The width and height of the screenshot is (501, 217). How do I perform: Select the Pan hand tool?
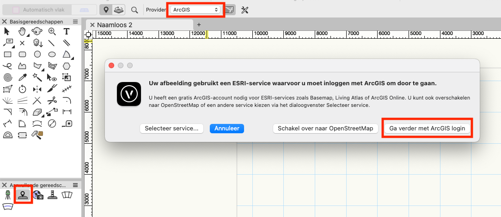[22, 31]
